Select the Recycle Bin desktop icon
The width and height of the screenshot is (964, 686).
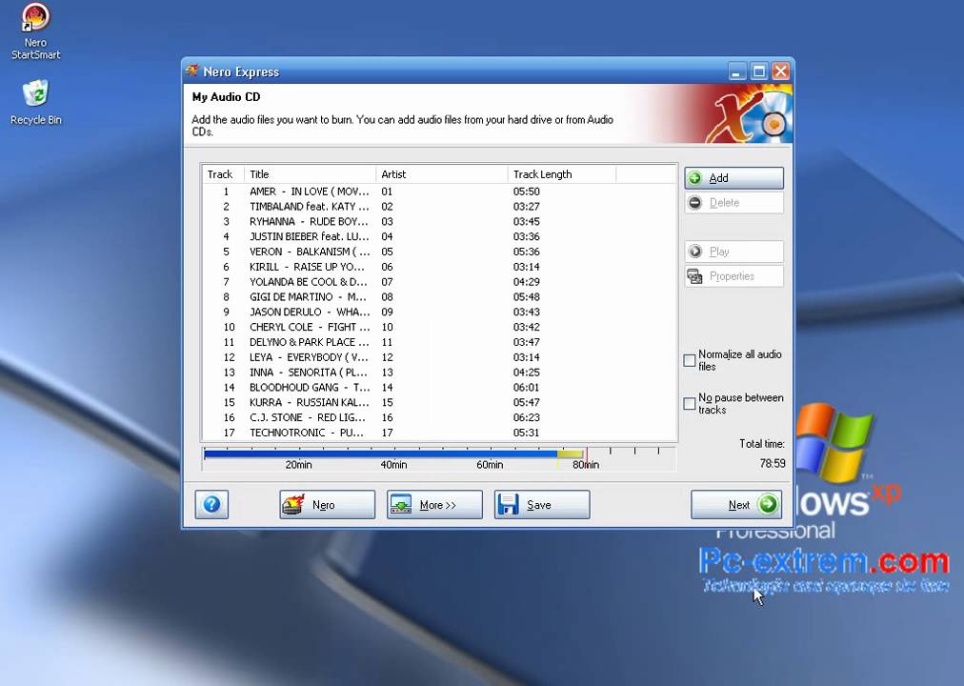point(35,103)
